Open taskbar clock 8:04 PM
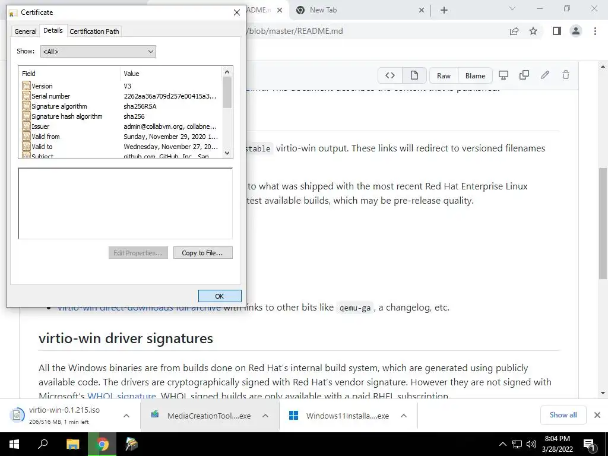The height and width of the screenshot is (456, 608). point(557,444)
